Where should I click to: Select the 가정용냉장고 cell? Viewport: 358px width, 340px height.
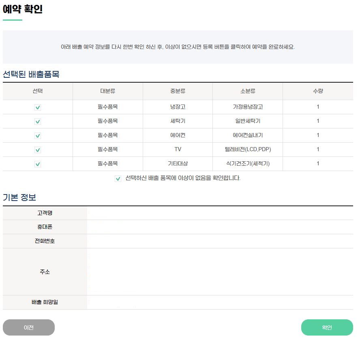pos(248,107)
